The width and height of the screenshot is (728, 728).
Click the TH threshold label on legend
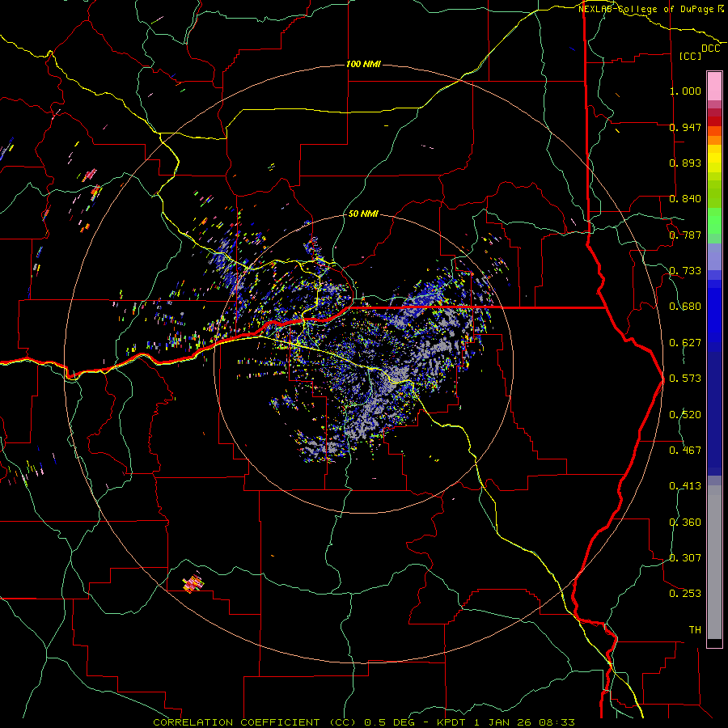click(x=695, y=630)
